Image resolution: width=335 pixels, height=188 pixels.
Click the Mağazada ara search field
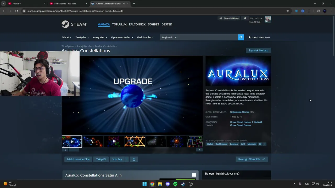point(199,37)
